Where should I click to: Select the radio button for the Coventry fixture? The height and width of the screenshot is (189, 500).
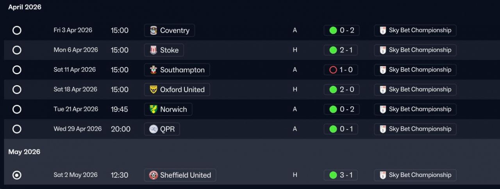(x=17, y=30)
